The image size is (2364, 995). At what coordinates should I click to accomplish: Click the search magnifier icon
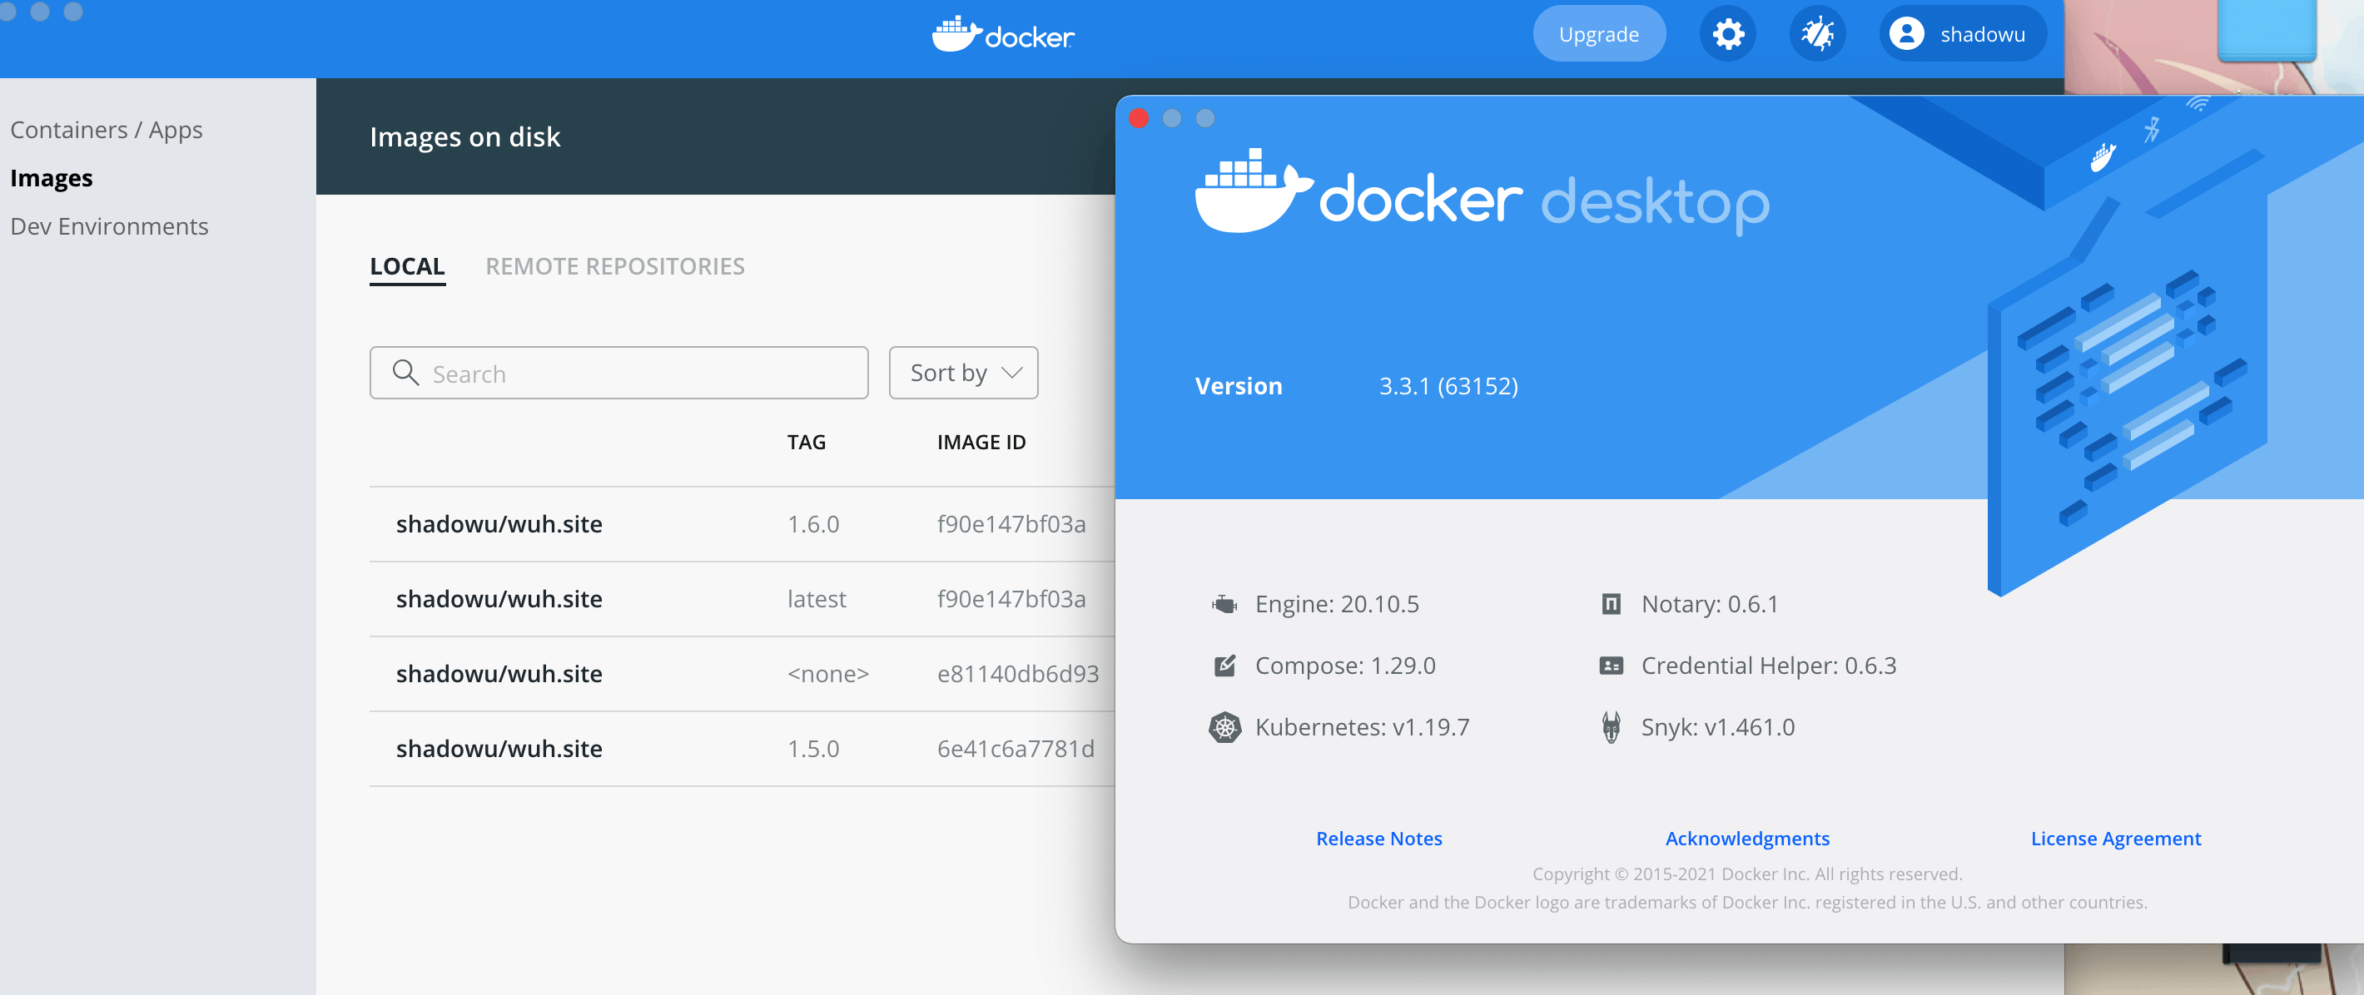pos(405,373)
